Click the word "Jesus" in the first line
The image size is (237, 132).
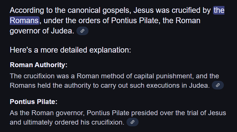pos(143,10)
